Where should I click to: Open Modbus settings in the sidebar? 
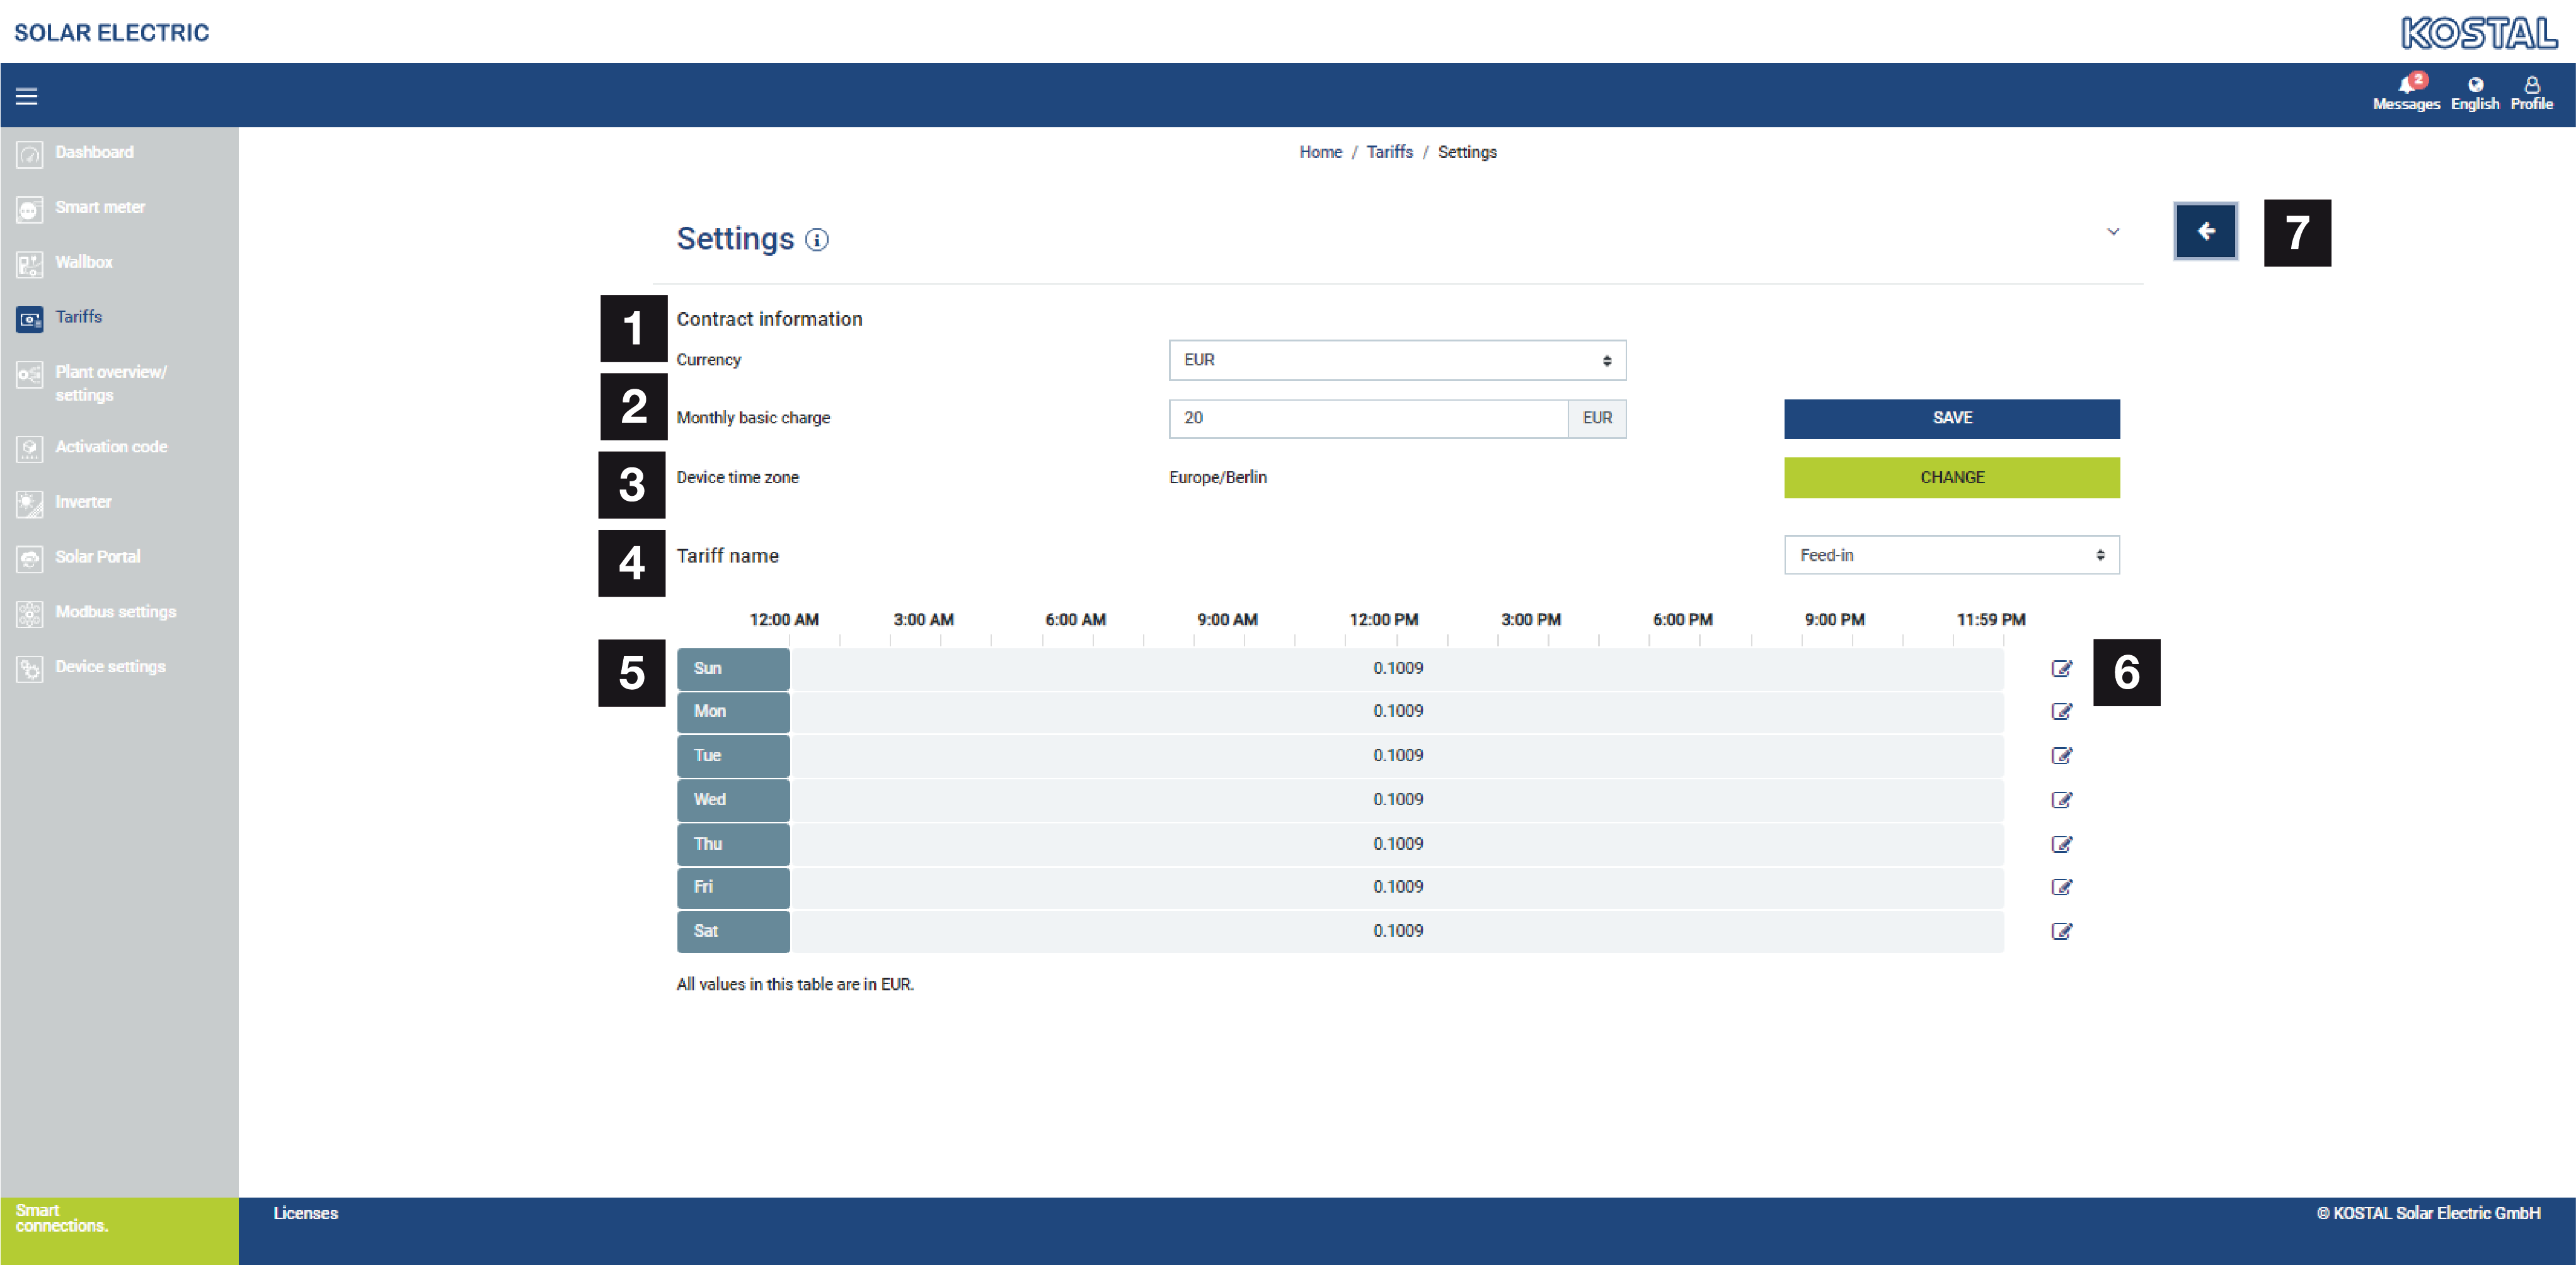pyautogui.click(x=115, y=612)
